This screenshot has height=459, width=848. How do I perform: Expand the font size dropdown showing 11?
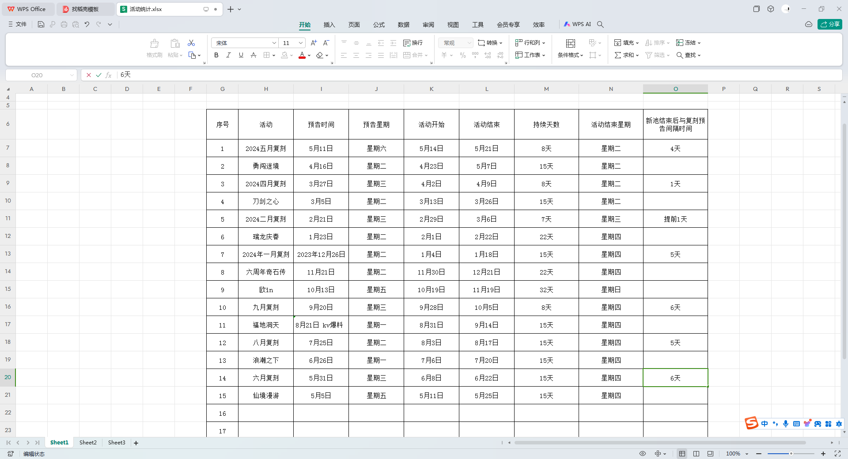click(301, 43)
